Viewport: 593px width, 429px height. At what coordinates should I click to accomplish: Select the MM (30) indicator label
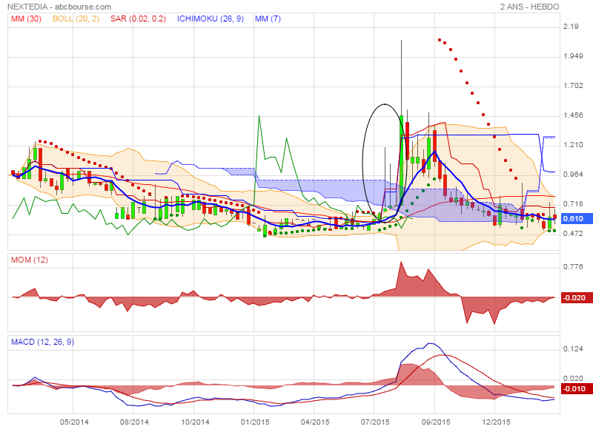click(26, 19)
